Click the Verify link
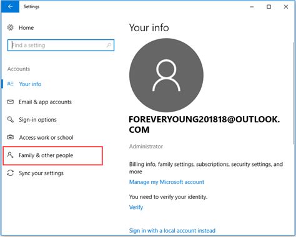Viewport: 296px width, 237px height. pos(136,207)
